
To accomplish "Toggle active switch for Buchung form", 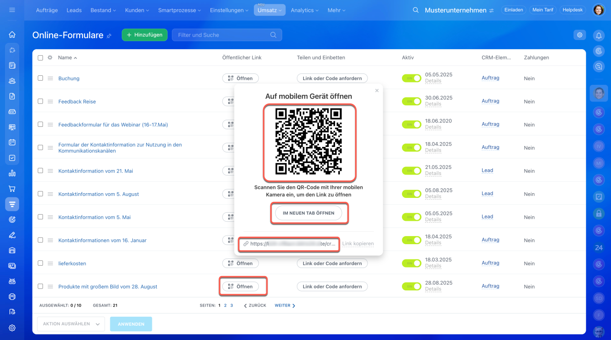I will (412, 78).
